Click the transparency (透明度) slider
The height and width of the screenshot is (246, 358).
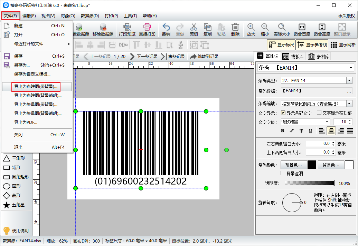point(310,183)
